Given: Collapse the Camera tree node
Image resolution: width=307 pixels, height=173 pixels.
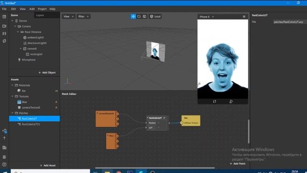Looking at the screenshot, I should (15, 26).
